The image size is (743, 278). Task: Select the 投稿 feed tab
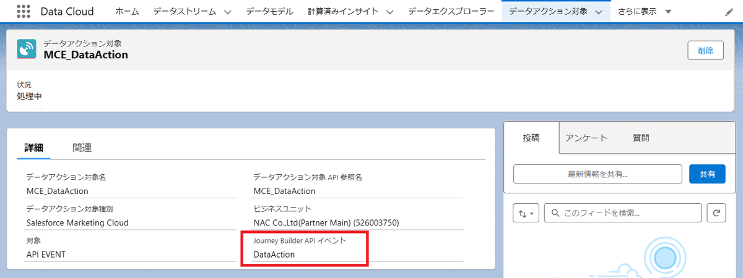(531, 138)
